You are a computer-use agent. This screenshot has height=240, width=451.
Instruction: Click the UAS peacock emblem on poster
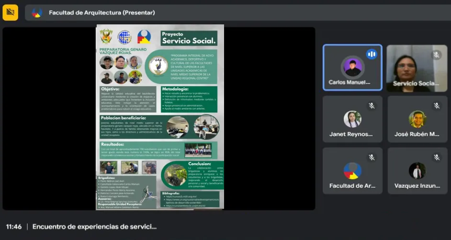point(158,65)
